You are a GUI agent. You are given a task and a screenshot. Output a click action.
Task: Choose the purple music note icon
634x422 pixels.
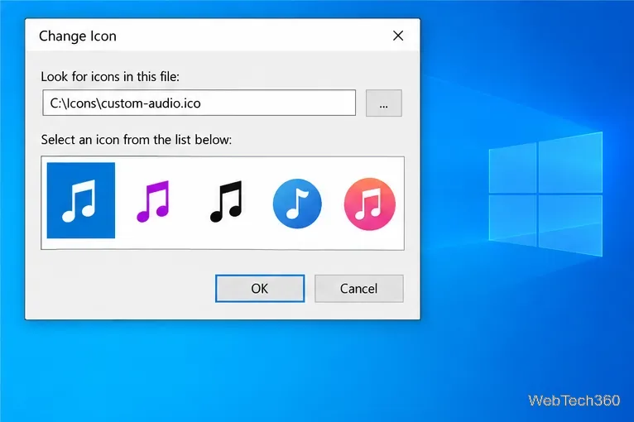pyautogui.click(x=153, y=201)
